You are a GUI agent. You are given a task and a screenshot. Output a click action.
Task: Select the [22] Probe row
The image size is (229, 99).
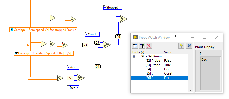tap(160, 61)
